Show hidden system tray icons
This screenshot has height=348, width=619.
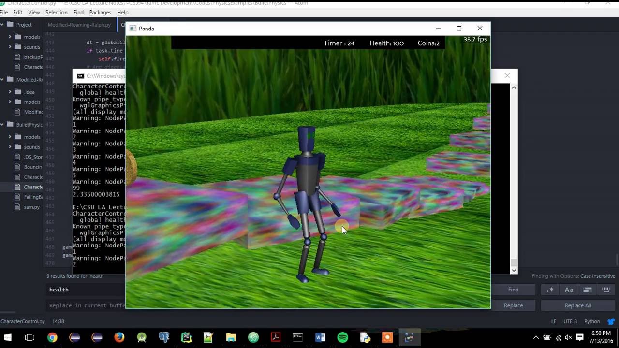click(x=536, y=337)
